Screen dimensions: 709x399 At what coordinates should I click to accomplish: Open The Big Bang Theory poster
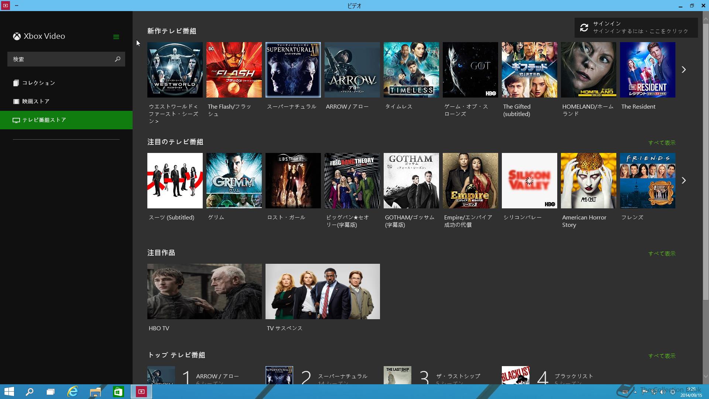click(352, 181)
